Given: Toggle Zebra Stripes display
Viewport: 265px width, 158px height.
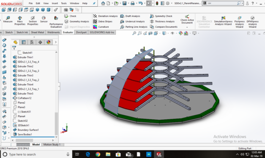Looking at the screenshot, I should coord(103,21).
